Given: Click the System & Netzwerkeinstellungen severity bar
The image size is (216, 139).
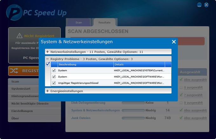Looking at the screenshot, I should [133, 111].
